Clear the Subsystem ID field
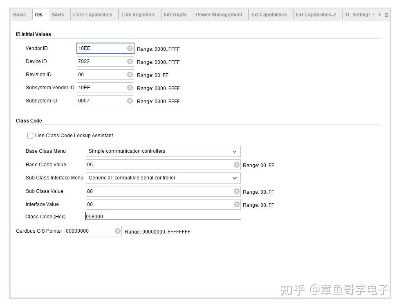The image size is (399, 306). pos(130,101)
